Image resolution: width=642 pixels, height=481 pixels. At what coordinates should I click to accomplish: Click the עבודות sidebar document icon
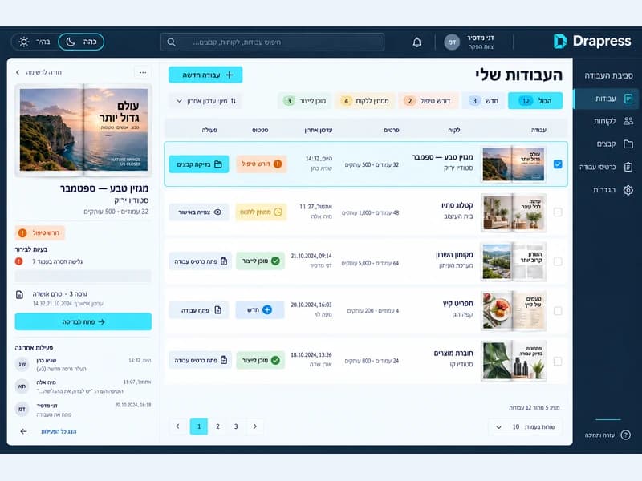(x=628, y=99)
